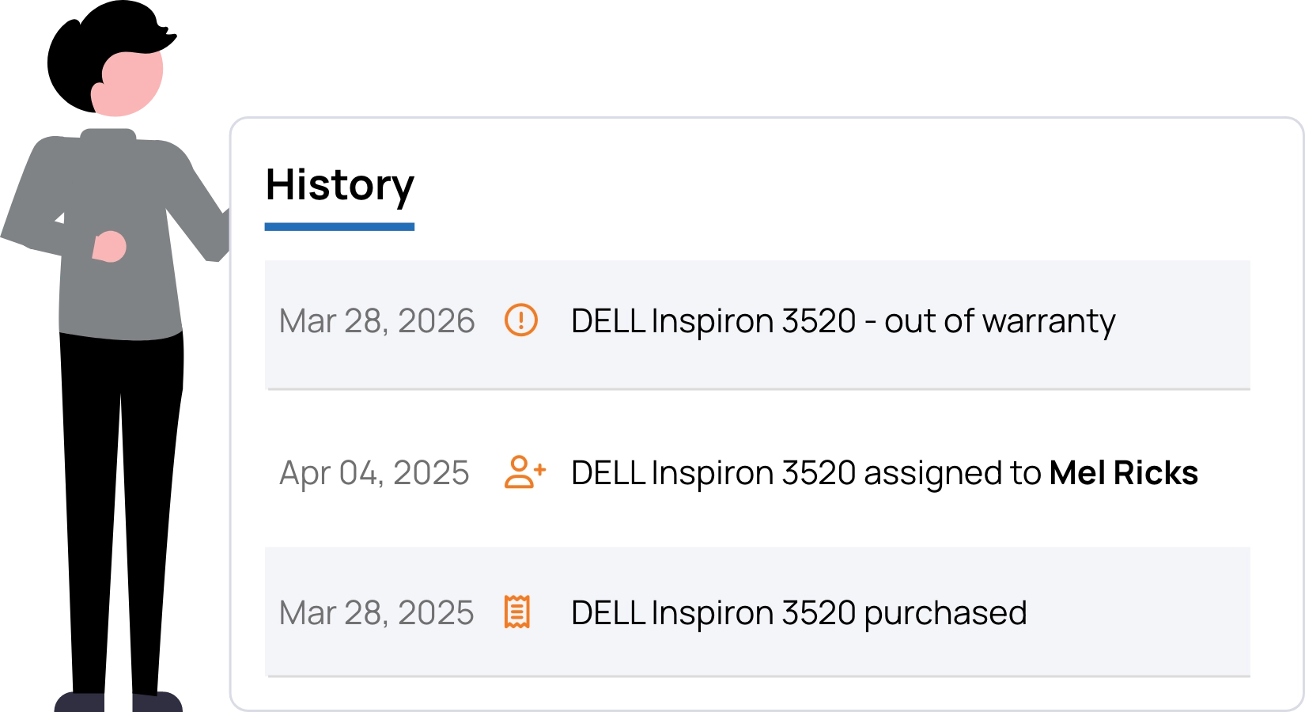Click the person's dark shoes
Screen dimensions: 1305x712
point(119,702)
